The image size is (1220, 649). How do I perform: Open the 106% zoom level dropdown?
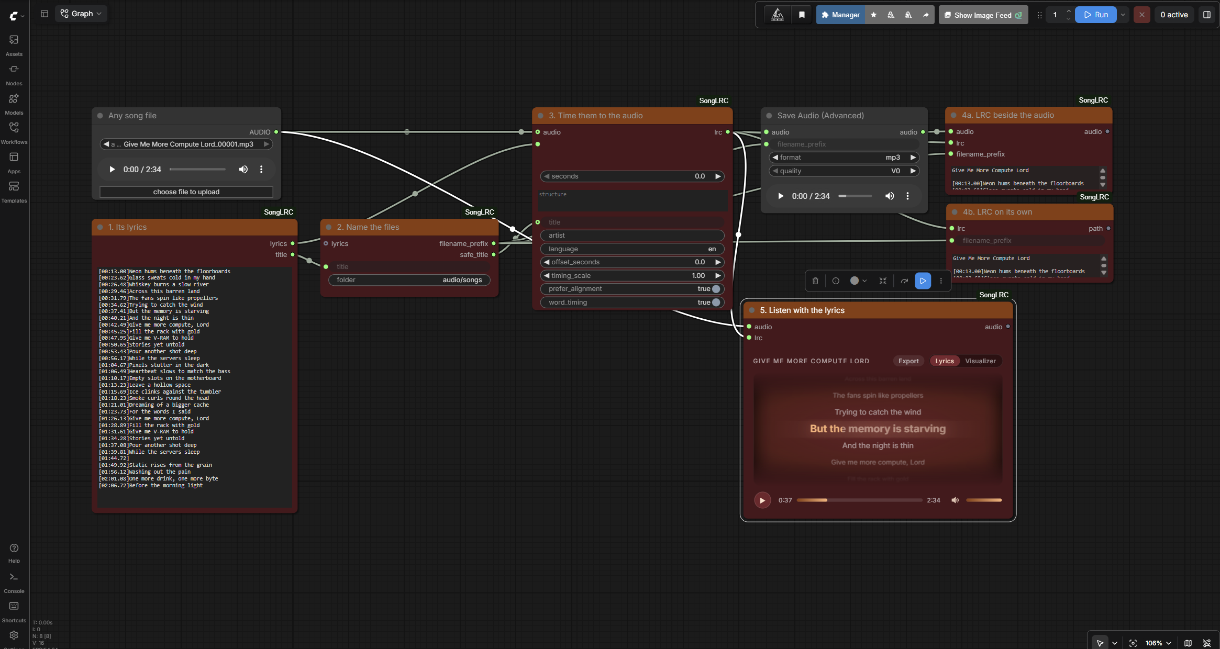click(x=1158, y=643)
